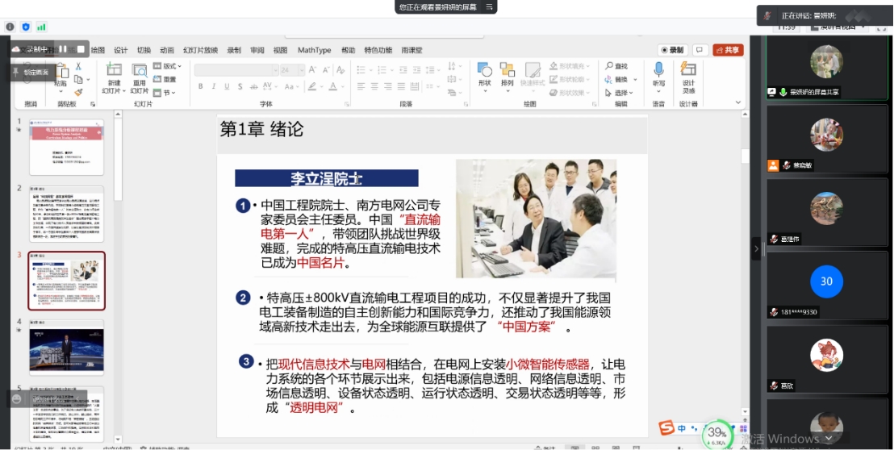Image resolution: width=894 pixels, height=450 pixels.
Task: Open the Transitions (切换) tab
Action: point(144,50)
